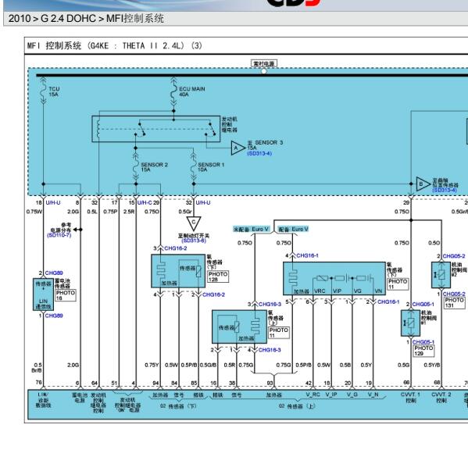Open SD313-4 link beside triangle B

pos(445,190)
